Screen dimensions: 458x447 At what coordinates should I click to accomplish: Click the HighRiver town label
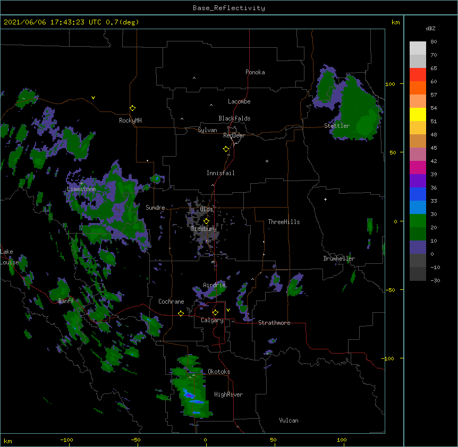[x=228, y=394]
